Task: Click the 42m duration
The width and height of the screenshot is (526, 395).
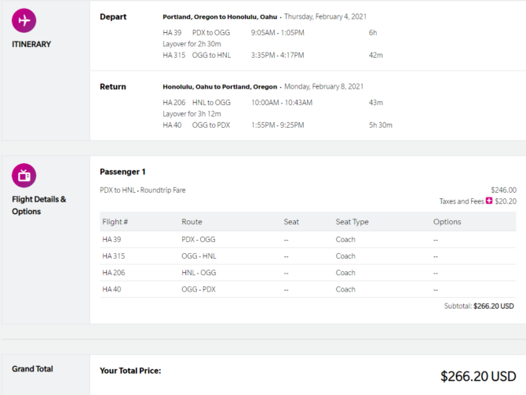Action: (x=376, y=55)
